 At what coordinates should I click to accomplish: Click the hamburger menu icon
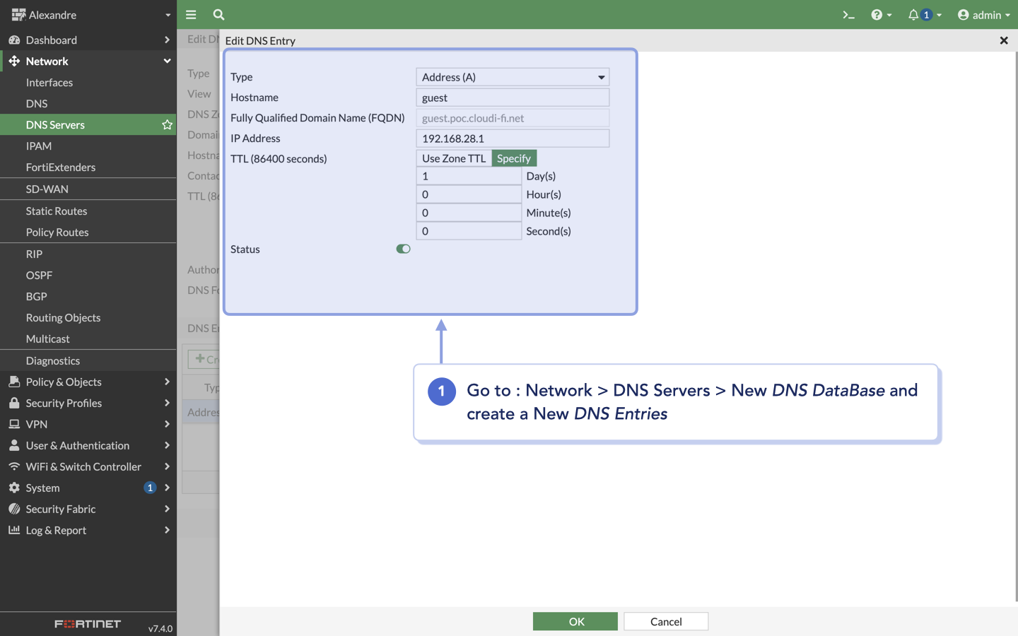[191, 14]
